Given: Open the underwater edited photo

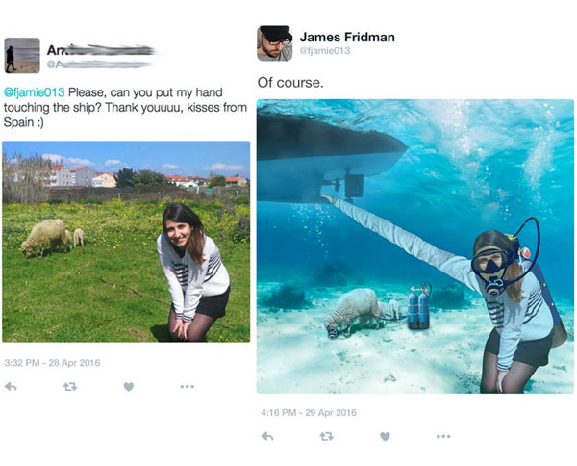Looking at the screenshot, I should tap(415, 246).
